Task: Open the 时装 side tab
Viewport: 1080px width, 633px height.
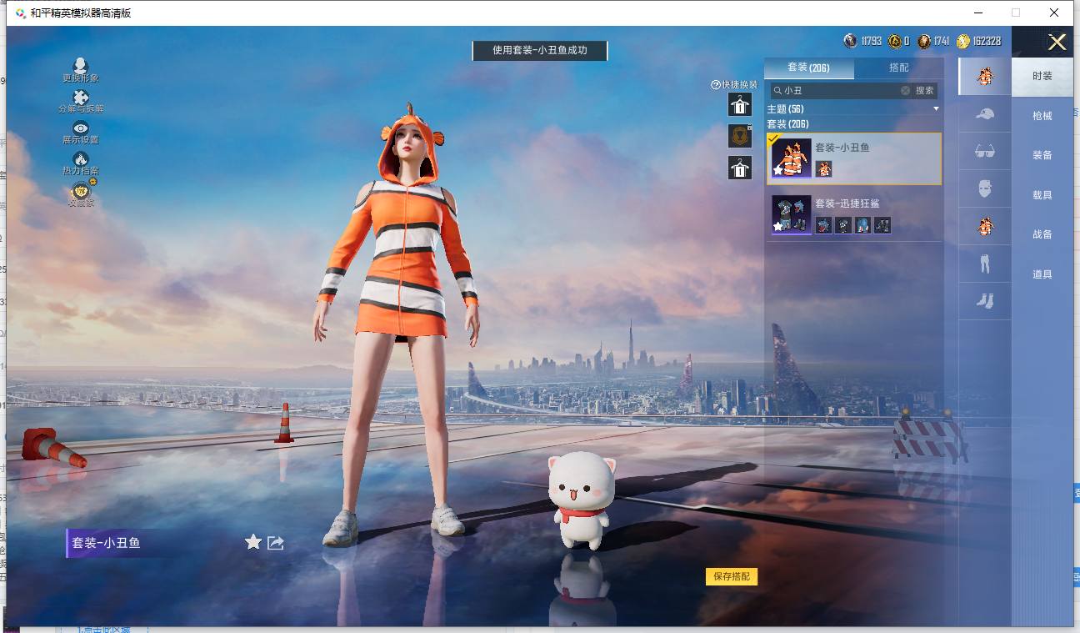Action: [x=1042, y=76]
